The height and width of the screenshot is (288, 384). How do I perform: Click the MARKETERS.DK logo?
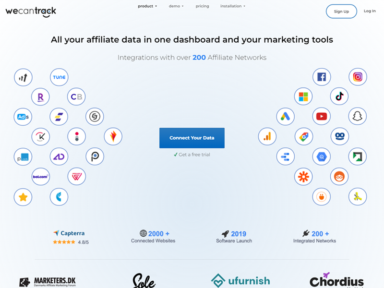coord(48,282)
